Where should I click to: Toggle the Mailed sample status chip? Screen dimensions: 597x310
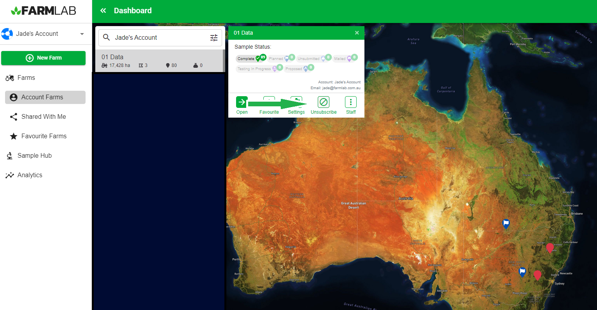tap(345, 58)
